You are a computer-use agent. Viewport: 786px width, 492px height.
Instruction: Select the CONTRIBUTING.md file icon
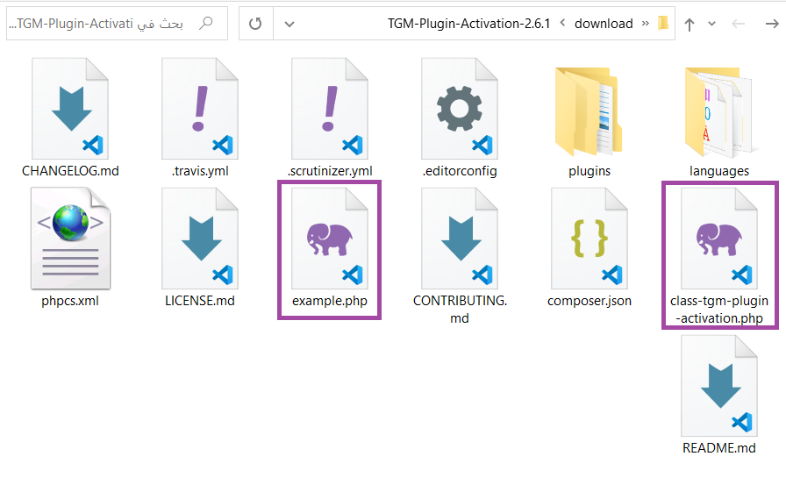point(460,239)
